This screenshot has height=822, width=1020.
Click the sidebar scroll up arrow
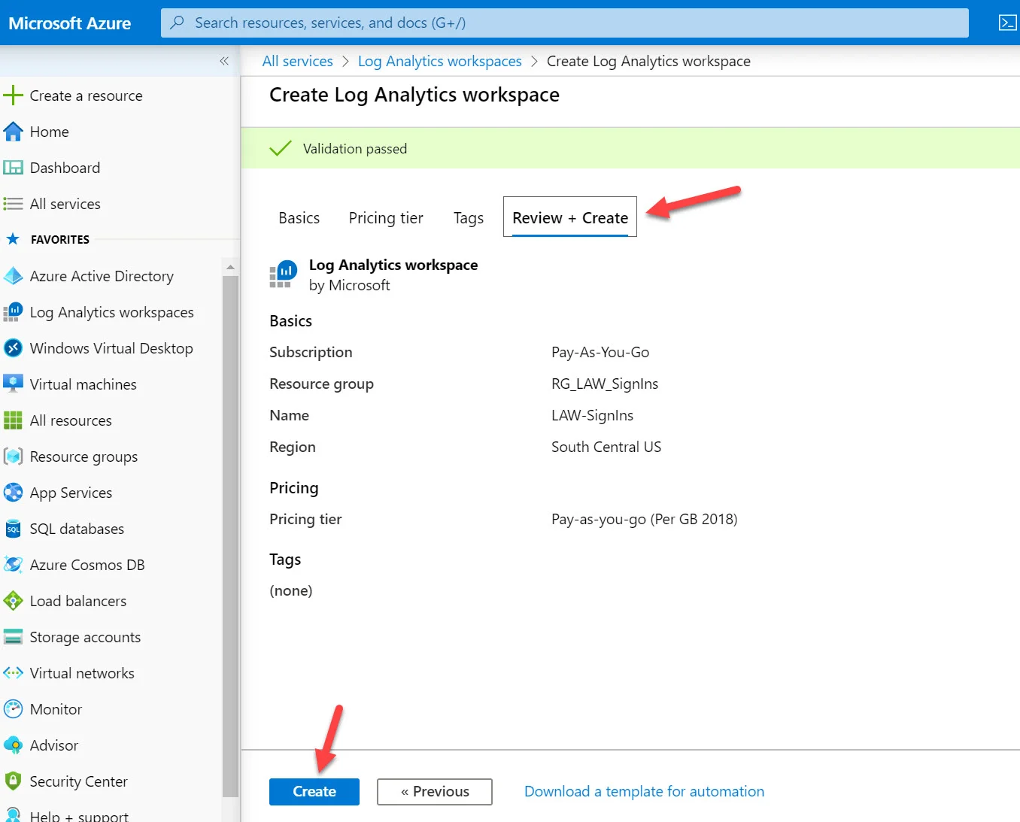tap(230, 267)
